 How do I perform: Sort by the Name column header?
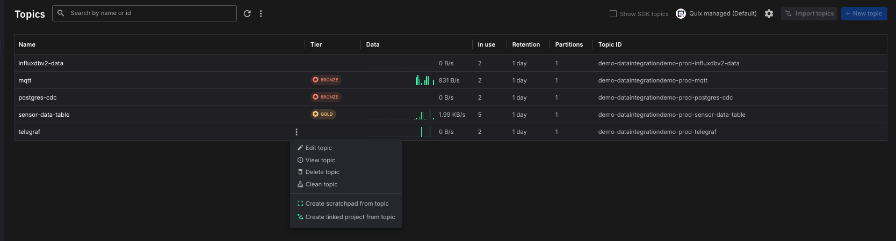(x=27, y=44)
